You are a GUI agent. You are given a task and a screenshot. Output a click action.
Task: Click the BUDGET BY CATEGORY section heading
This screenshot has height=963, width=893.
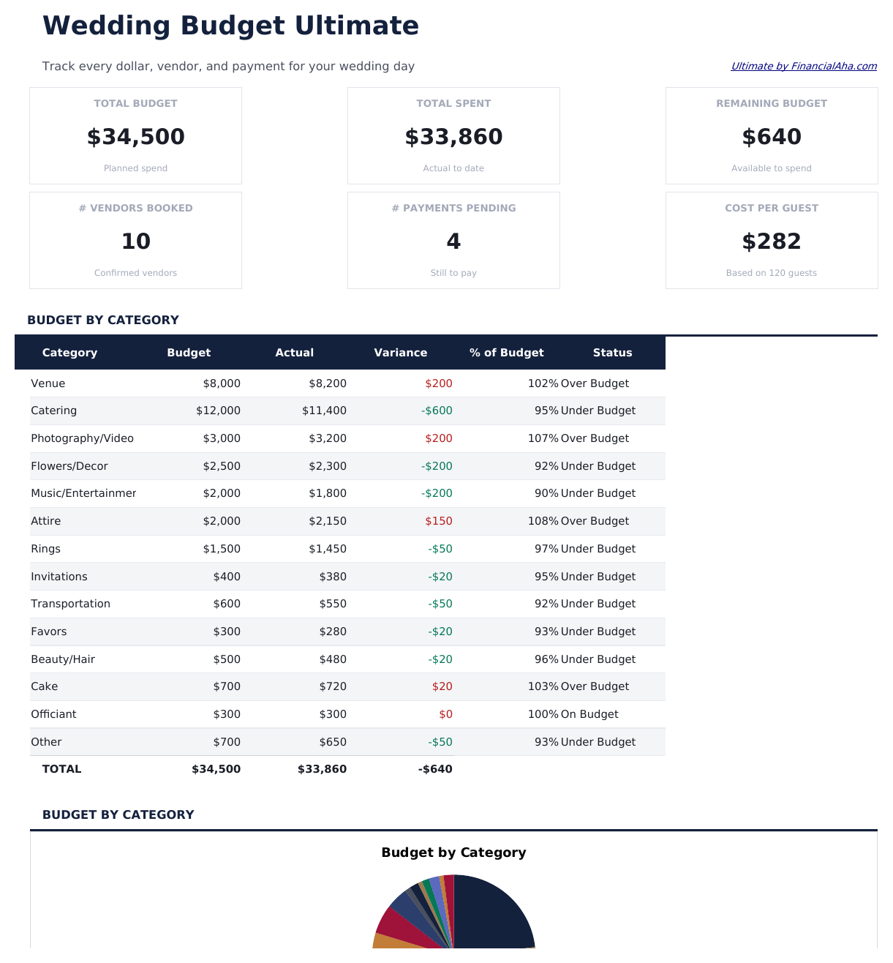(x=118, y=814)
